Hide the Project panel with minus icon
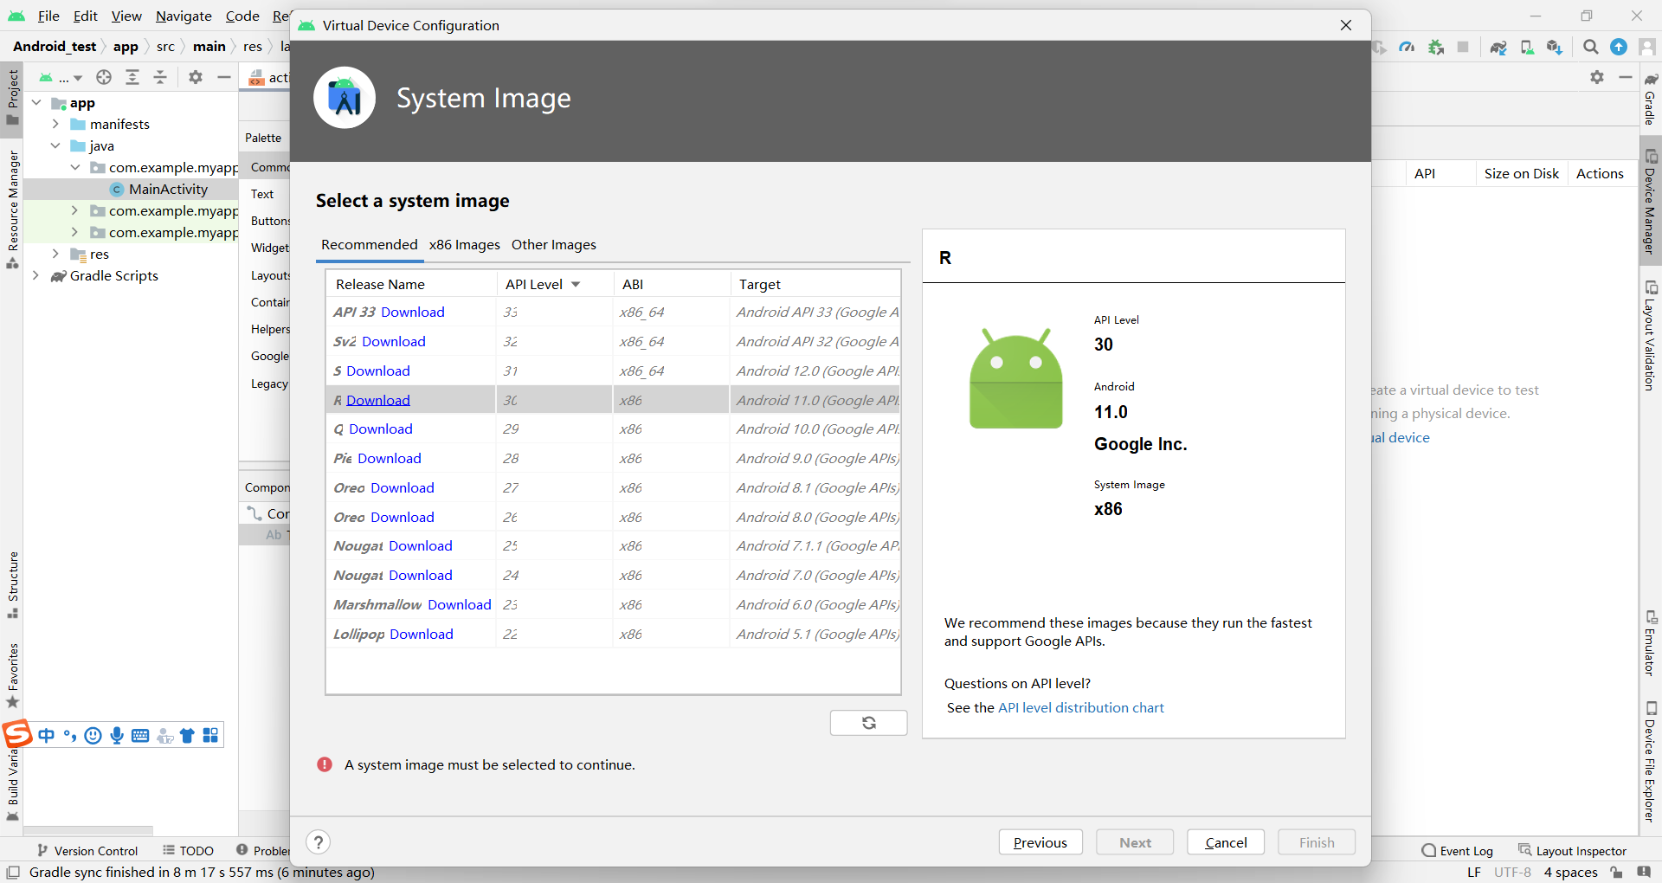The height and width of the screenshot is (883, 1662). pyautogui.click(x=223, y=77)
